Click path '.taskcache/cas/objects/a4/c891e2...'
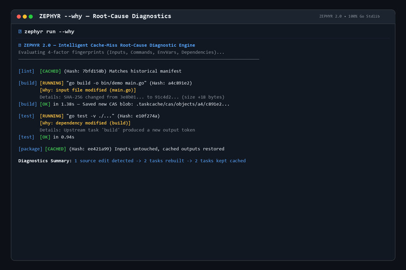This screenshot has height=270, width=406. coord(183,104)
